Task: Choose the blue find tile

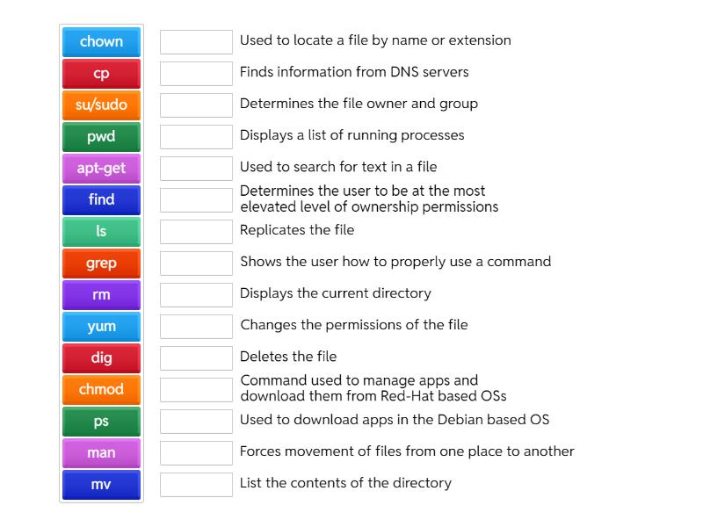Action: coord(101,199)
